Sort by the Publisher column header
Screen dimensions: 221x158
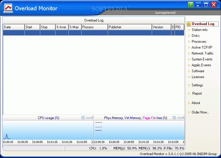[130, 27]
